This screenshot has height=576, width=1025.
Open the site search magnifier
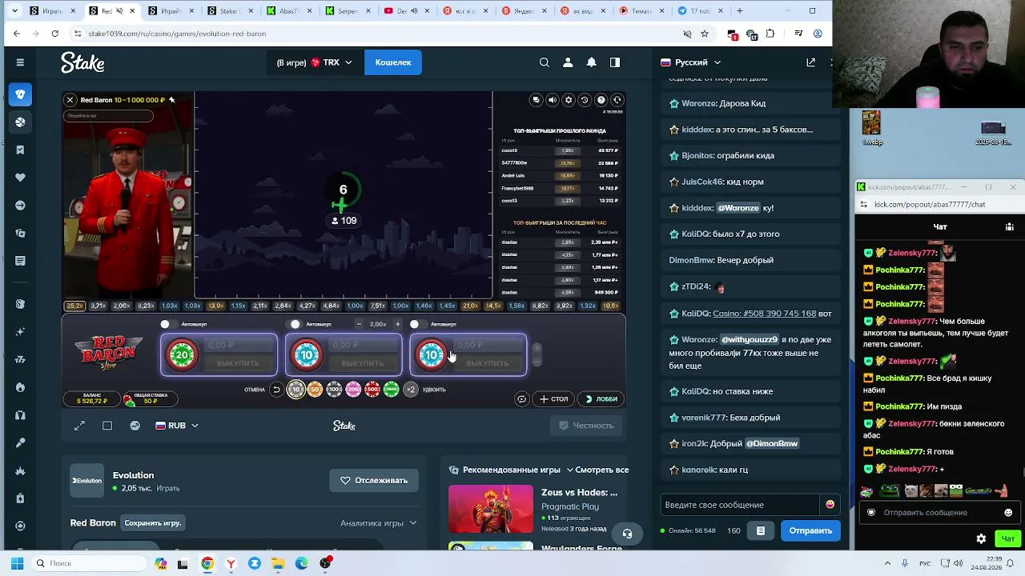coord(545,62)
